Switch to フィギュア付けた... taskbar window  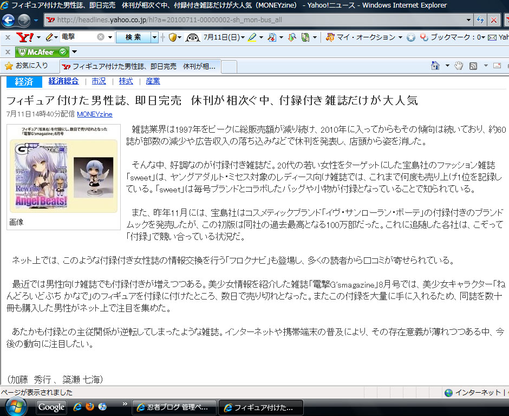click(x=261, y=407)
